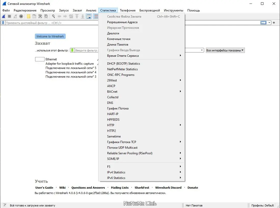This screenshot has width=280, height=208.
Task: Open the Просмотр menu
Action: tap(48, 10)
